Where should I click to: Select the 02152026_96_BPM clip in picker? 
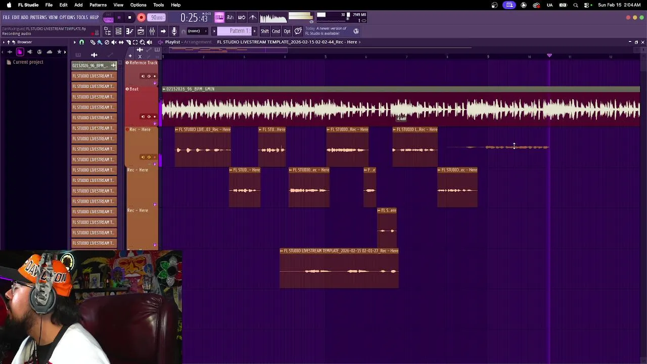(x=94, y=66)
